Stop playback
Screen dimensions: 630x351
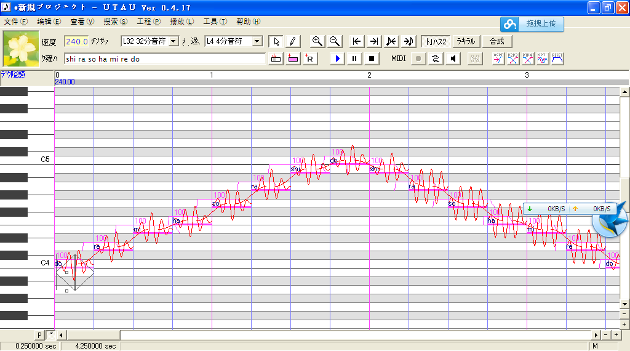(x=372, y=58)
